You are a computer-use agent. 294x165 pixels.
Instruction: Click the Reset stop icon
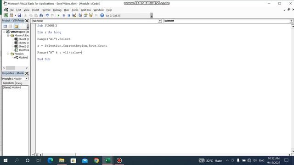pos(69,15)
